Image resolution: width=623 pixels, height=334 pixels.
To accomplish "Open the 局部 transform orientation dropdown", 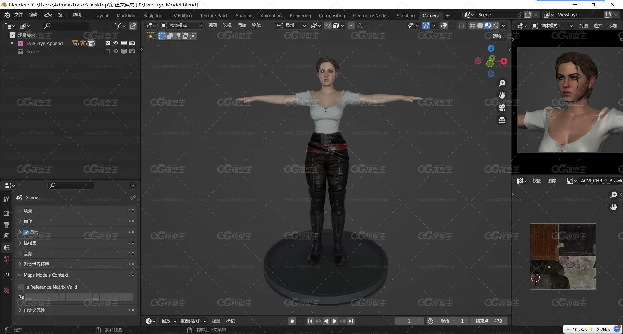I will [x=291, y=25].
